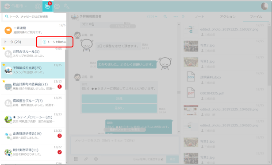The height and width of the screenshot is (165, 272).
Task: Open the シティプロモーシ…(21) talk
Action: click(x=33, y=119)
